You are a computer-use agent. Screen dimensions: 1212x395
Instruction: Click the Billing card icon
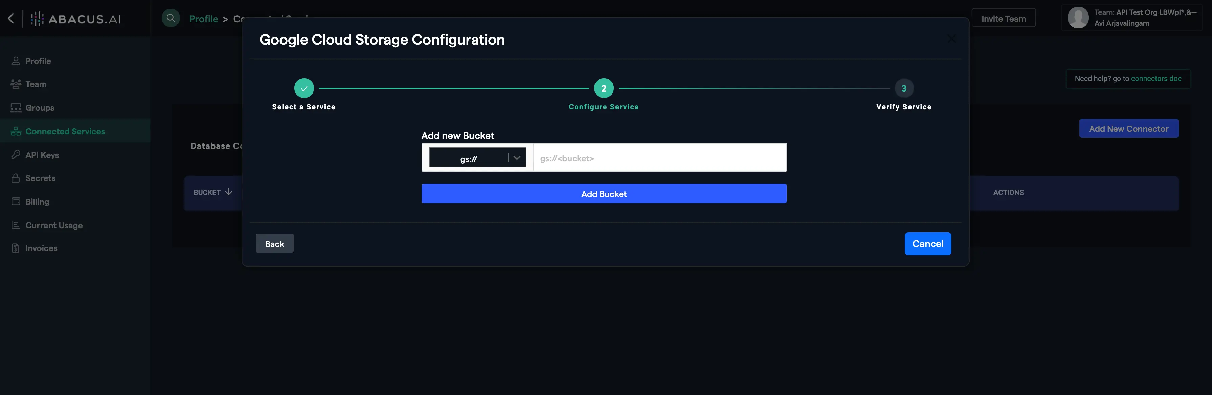click(x=16, y=202)
